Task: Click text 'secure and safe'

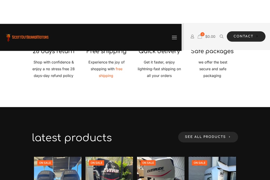Action: (213, 69)
